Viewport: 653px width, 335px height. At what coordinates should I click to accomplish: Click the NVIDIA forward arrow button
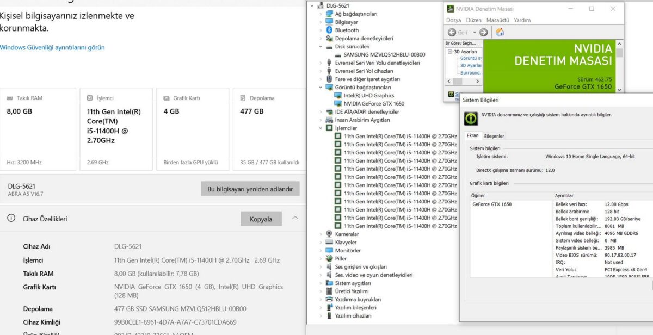click(x=483, y=33)
